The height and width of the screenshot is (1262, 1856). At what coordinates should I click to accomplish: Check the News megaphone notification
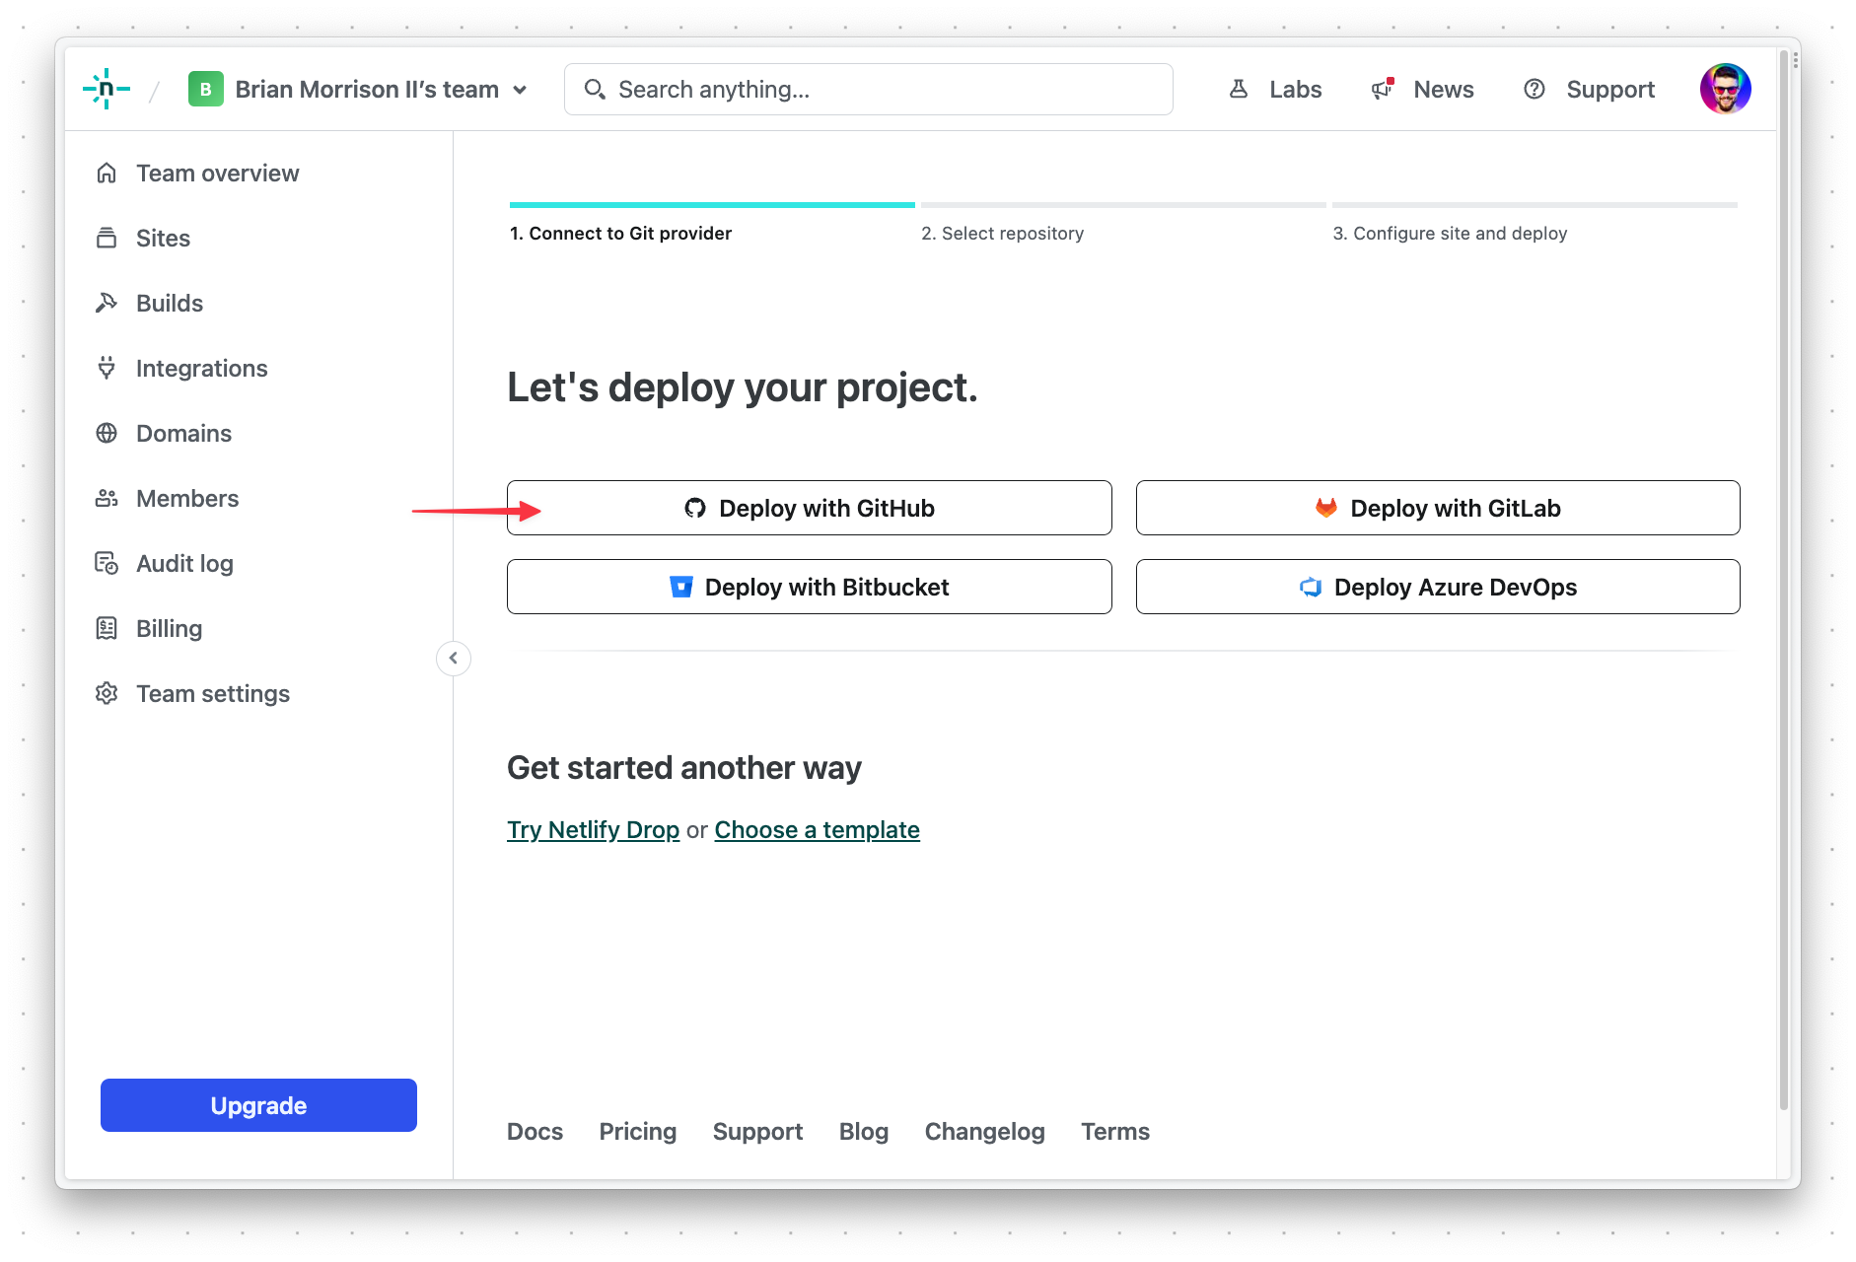[x=1381, y=89]
